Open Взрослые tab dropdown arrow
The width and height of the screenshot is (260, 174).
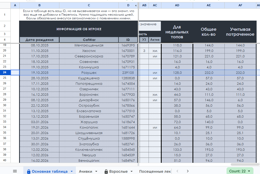[131, 171]
